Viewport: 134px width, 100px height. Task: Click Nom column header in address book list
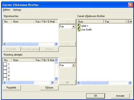click(x=90, y=21)
